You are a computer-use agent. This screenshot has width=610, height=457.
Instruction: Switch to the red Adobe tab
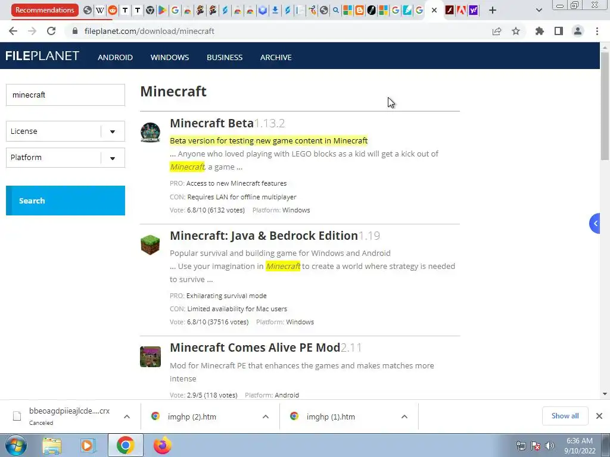[x=462, y=10]
